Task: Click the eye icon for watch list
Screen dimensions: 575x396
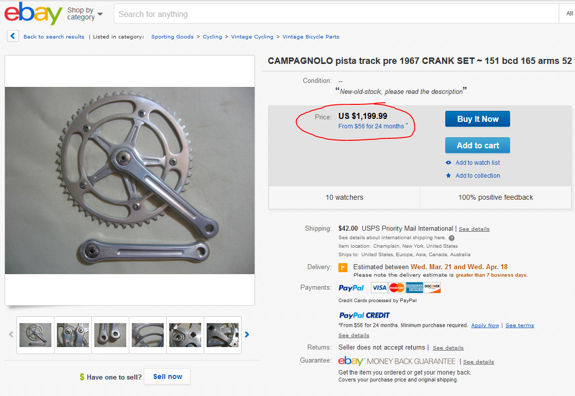Action: [449, 163]
